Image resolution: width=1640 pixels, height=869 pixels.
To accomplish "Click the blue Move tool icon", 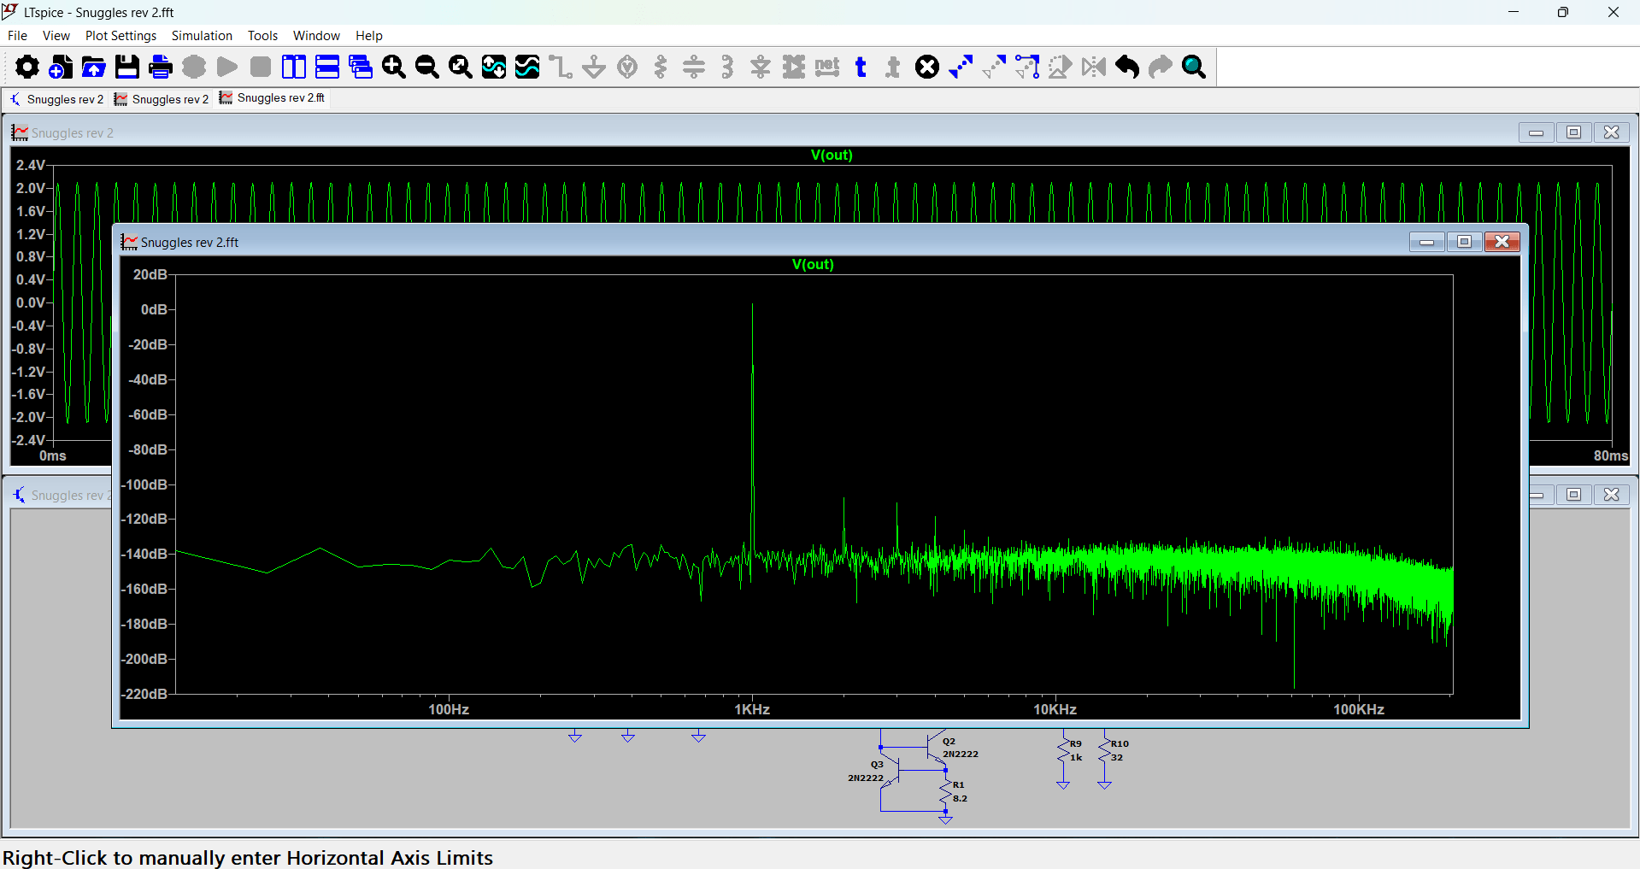I will point(961,67).
